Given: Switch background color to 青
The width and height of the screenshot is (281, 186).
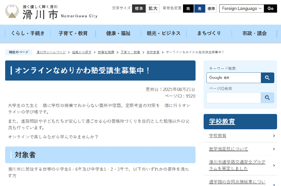Looking at the screenshot, I should [x=200, y=8].
